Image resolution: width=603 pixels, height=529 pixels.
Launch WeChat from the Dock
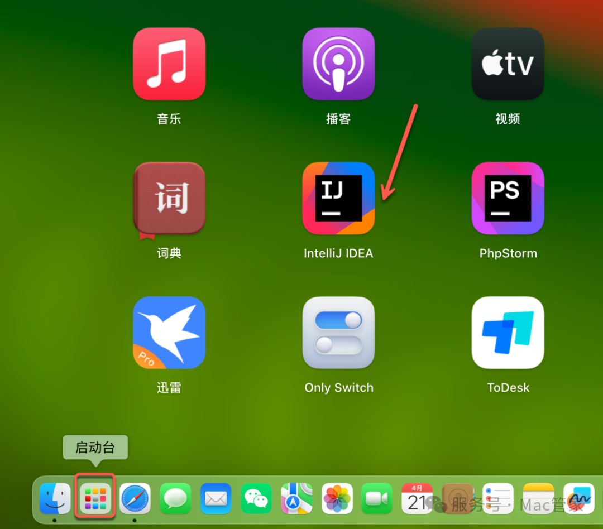tap(256, 497)
